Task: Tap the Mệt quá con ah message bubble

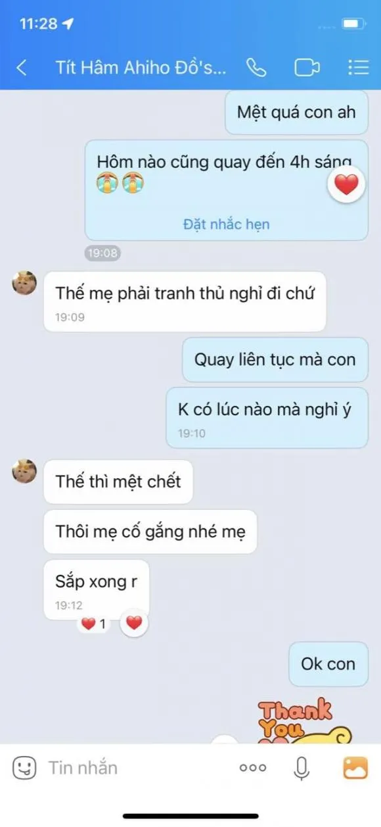Action: (x=296, y=112)
